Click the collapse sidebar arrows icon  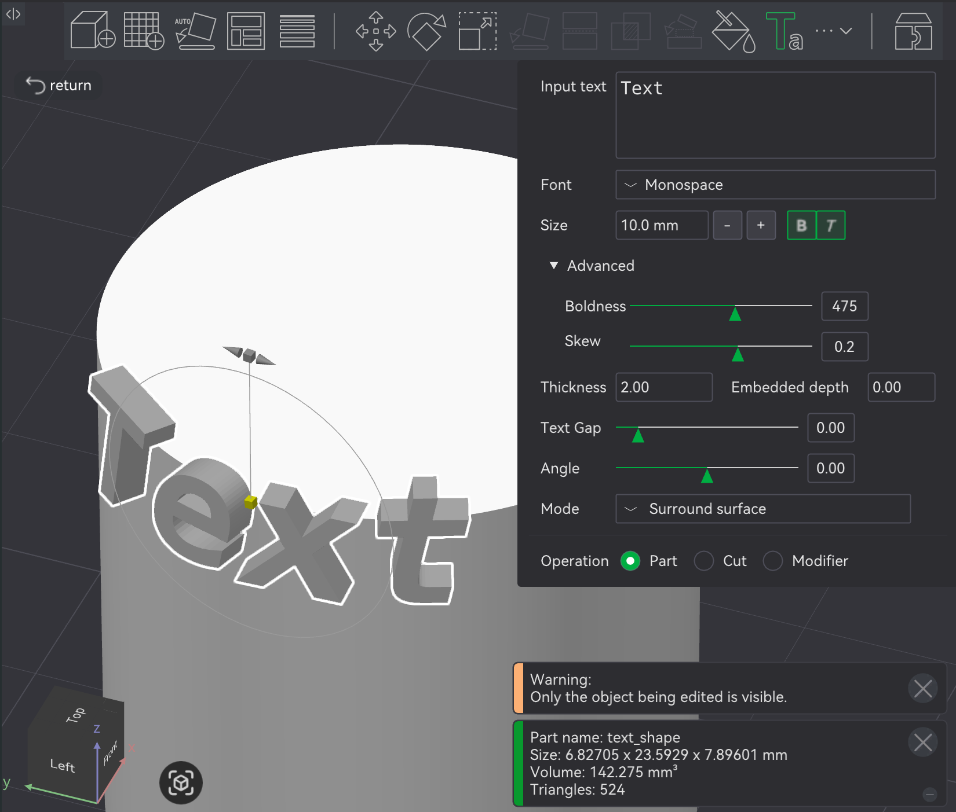[13, 14]
